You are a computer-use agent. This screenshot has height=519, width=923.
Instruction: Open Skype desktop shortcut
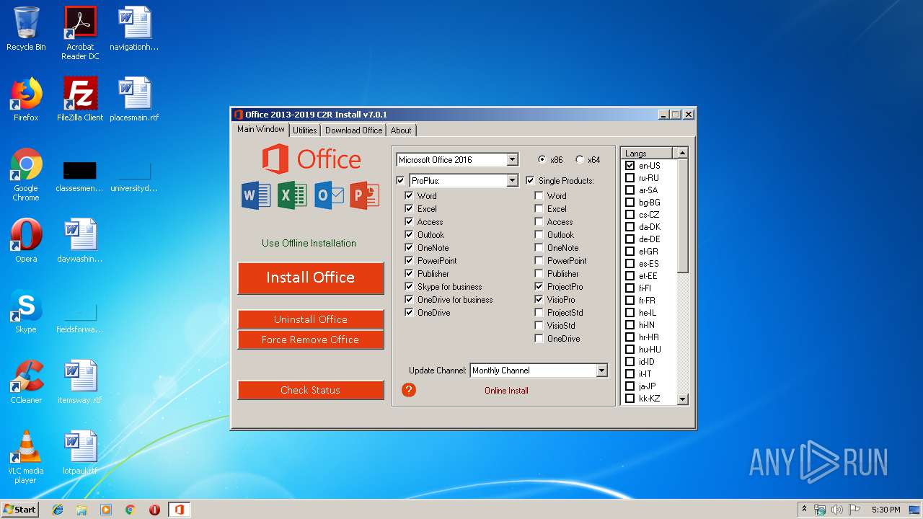(x=26, y=311)
